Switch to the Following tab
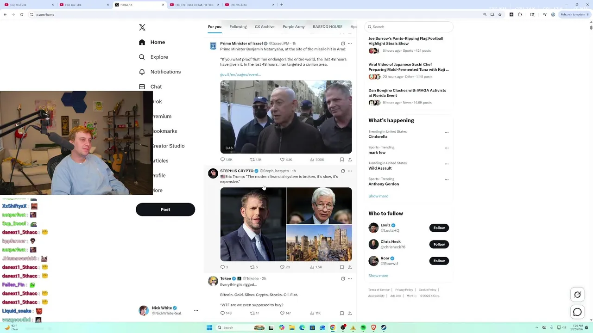The height and width of the screenshot is (333, 593). point(238,27)
